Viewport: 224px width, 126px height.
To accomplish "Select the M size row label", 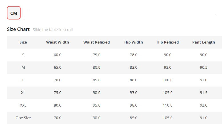I will click(23, 68).
